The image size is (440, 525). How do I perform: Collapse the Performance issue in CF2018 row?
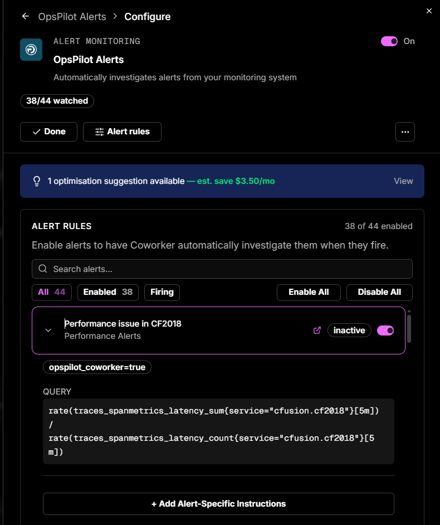click(48, 330)
